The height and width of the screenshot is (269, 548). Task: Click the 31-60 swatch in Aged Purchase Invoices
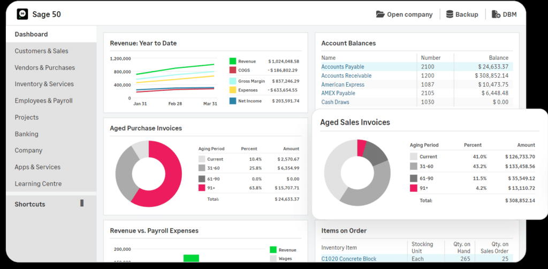[x=202, y=168]
